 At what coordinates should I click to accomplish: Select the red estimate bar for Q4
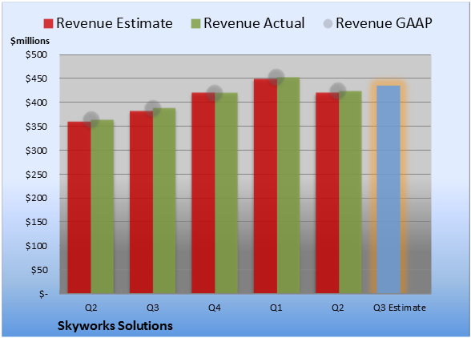coord(203,193)
